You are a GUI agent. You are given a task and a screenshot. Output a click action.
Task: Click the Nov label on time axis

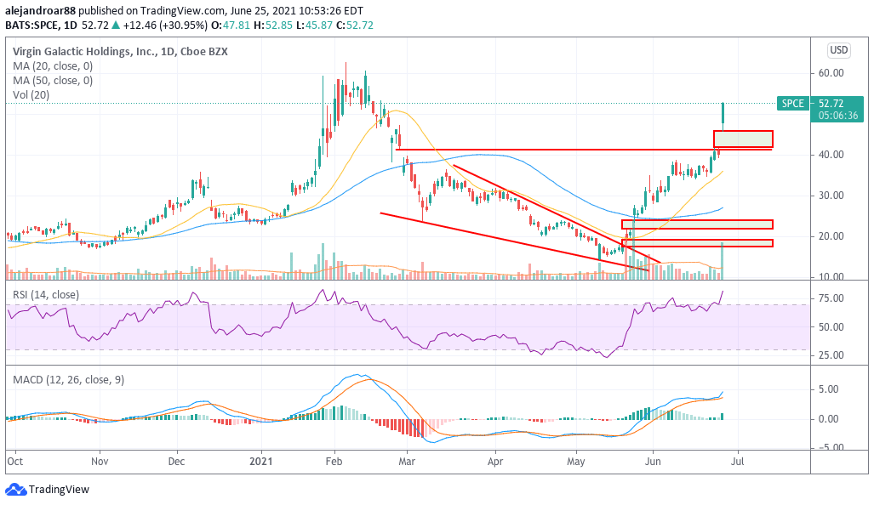tap(100, 462)
